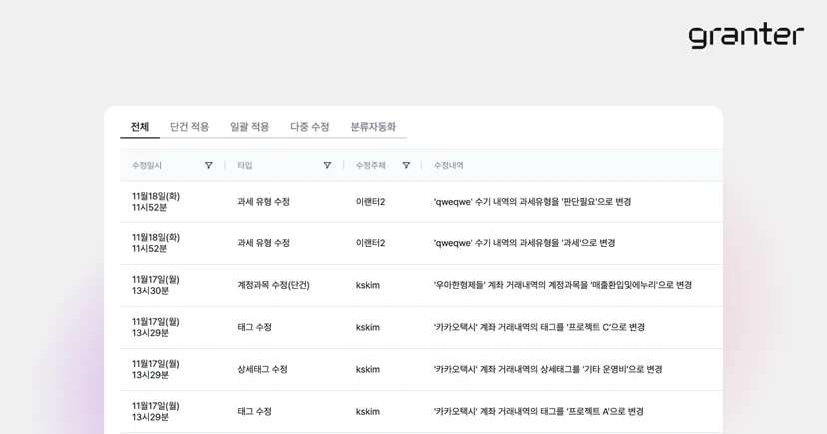Click the date cell in the '프로젝트 A' row

(156, 412)
